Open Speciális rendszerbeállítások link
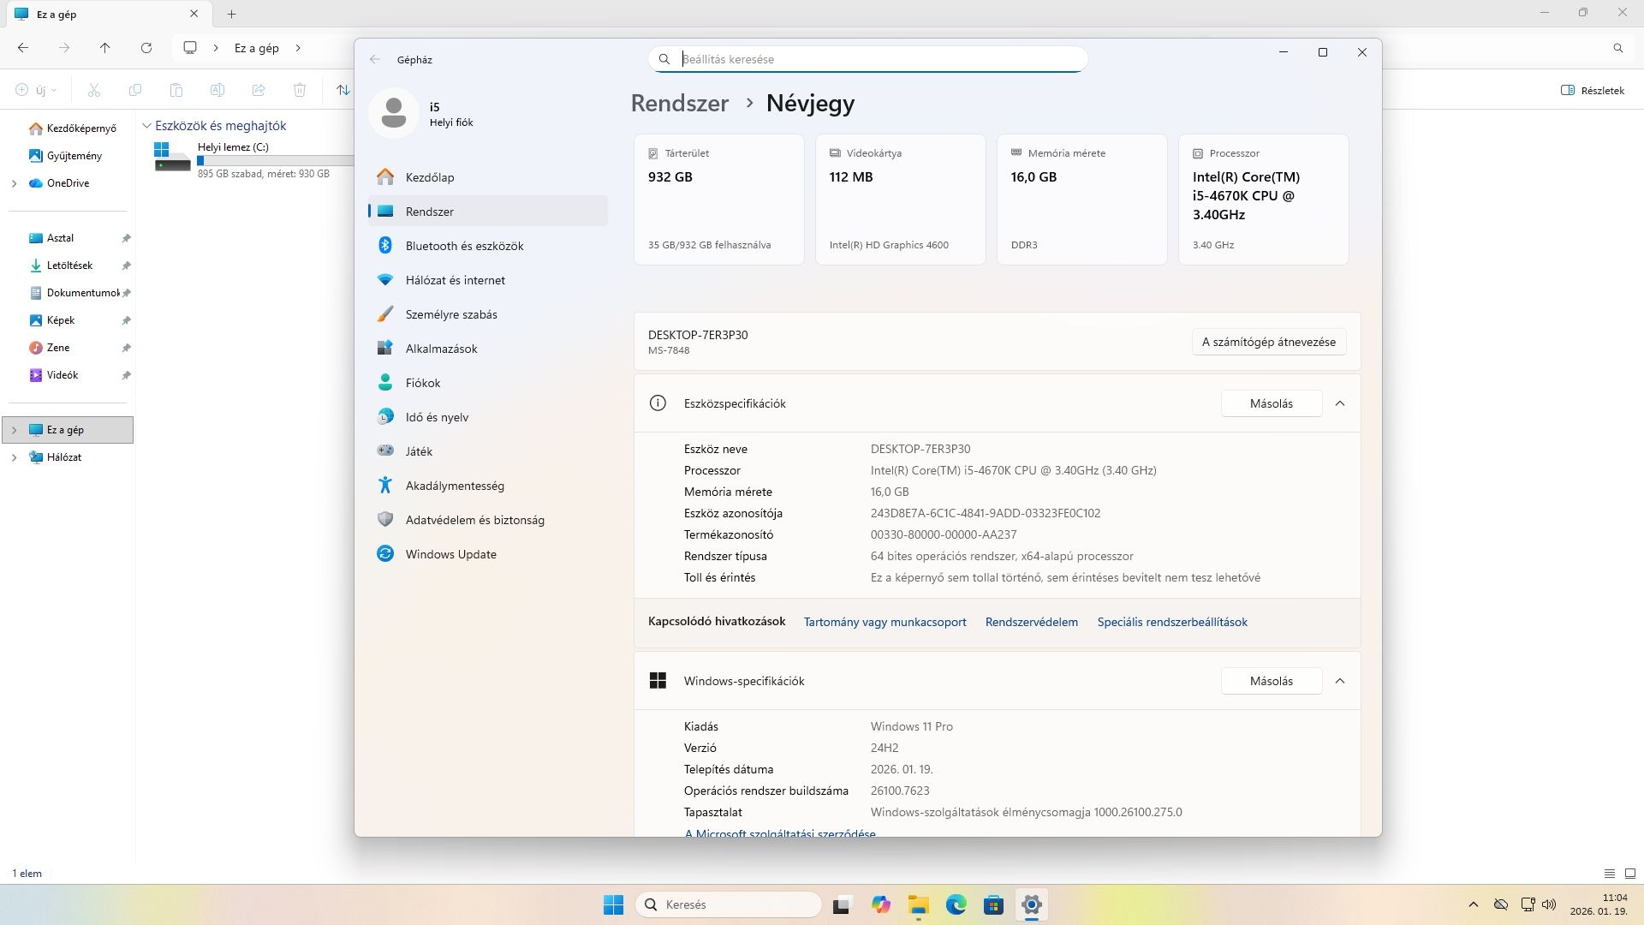Screen dimensions: 1644x925 [x=1171, y=622]
